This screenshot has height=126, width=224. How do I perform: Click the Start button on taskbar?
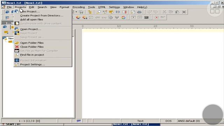tap(8, 124)
